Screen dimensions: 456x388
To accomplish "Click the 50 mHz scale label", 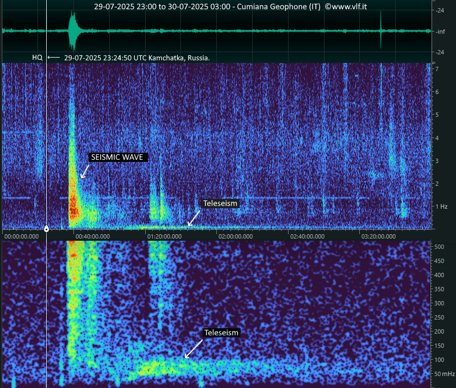I will [444, 374].
